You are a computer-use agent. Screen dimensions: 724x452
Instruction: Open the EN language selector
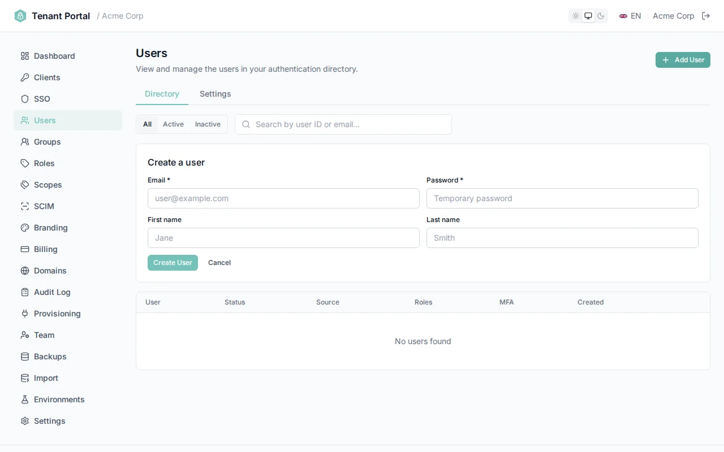coord(630,16)
